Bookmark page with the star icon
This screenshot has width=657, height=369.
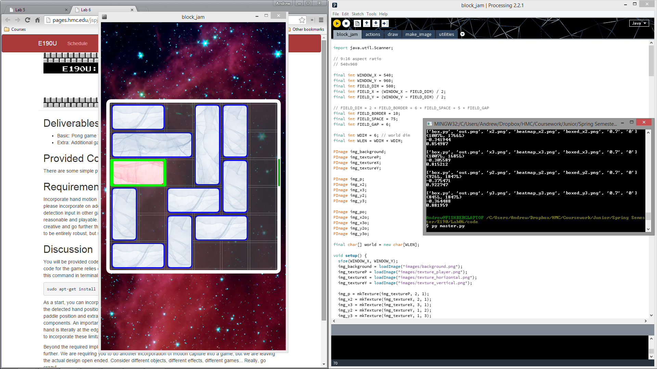[x=302, y=20]
